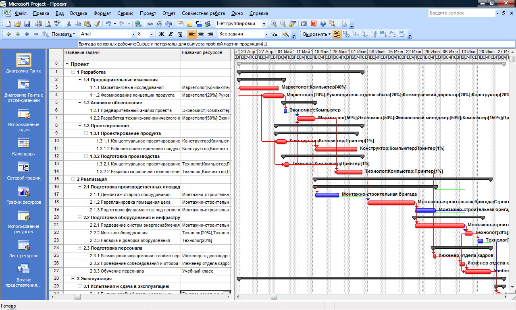Unlink tasks with the broken chain icon
The width and height of the screenshot is (516, 310).
(159, 24)
